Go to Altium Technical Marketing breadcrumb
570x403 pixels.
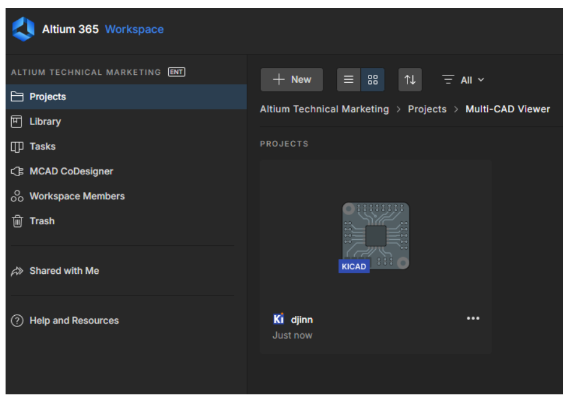[x=324, y=109]
